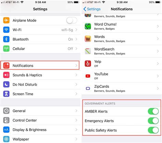Tap the green Cellular icon
Screen dimensions: 162x143
6,49
